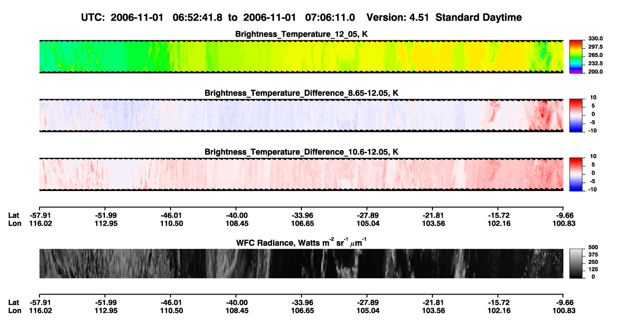Image resolution: width=626 pixels, height=321 pixels.
Task: Click the UTC start time 06:52:41.8 in title
Action: 197,17
